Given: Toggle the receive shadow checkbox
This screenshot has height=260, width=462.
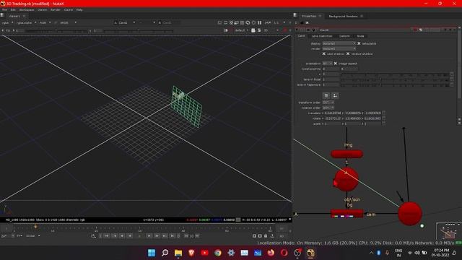Looking at the screenshot, I should (x=348, y=54).
